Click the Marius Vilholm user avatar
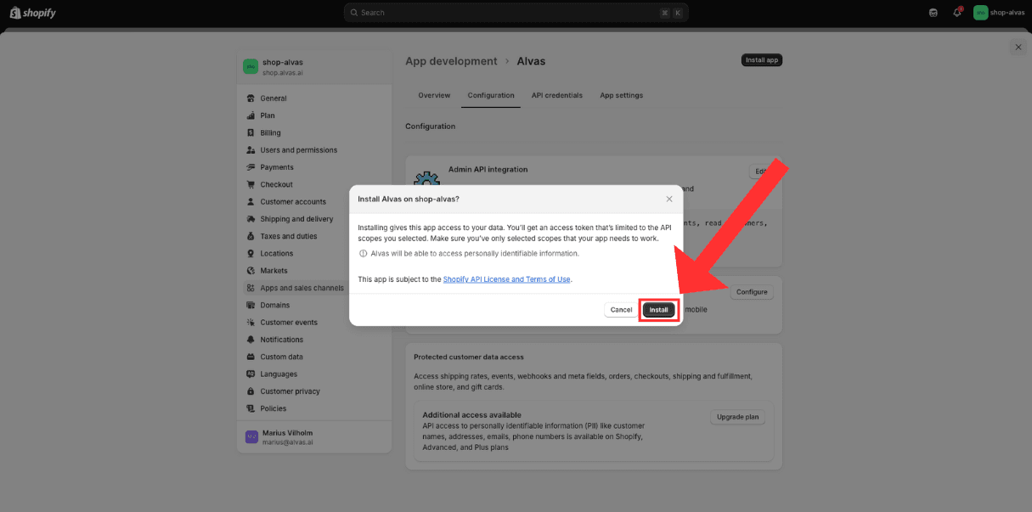 click(x=251, y=436)
